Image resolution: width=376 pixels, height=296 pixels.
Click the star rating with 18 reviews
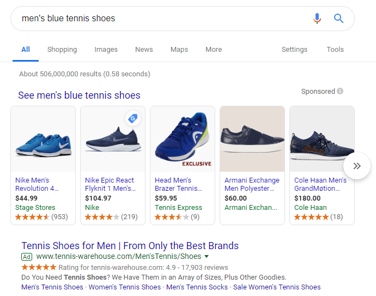point(318,217)
